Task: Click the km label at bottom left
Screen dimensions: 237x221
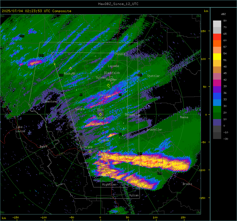Action: 4,218
